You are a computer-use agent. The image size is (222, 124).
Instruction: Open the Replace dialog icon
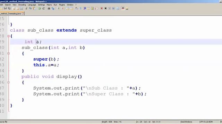click(x=53, y=8)
